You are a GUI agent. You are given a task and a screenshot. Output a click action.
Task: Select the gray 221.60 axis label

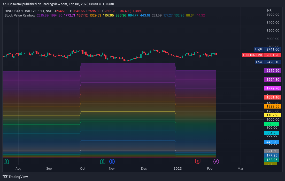coord(271,151)
